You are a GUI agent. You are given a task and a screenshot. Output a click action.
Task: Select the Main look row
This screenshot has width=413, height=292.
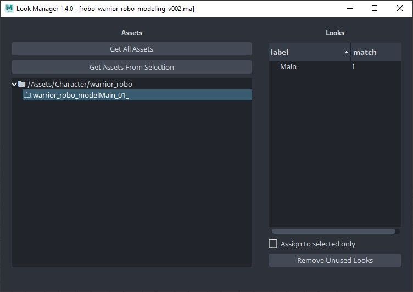click(x=288, y=67)
